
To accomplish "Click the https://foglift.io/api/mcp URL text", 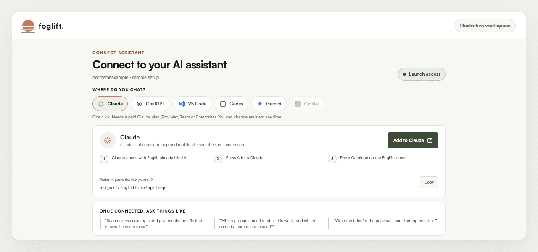I will (x=132, y=188).
